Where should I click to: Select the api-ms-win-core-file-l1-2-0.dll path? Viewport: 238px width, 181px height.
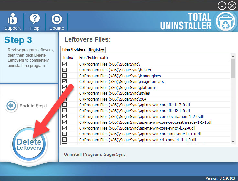coord(135,105)
